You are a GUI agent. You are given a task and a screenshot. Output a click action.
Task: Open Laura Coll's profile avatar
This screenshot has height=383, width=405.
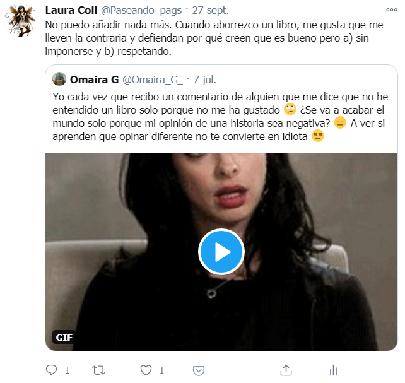coord(21,20)
